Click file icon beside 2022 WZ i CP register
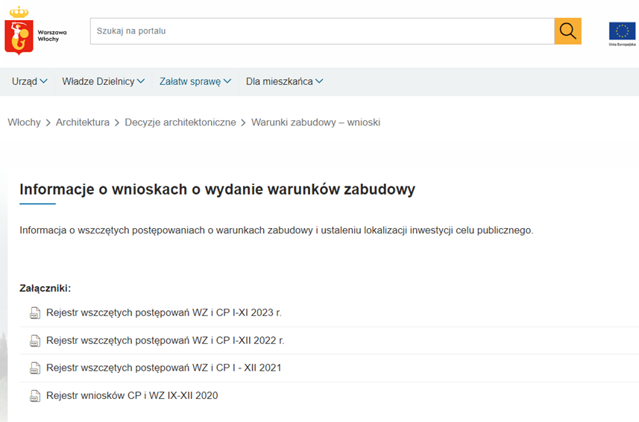639x422 pixels. click(x=34, y=341)
